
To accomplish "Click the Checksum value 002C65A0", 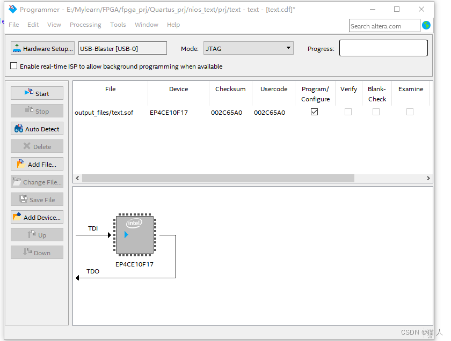I will (227, 112).
